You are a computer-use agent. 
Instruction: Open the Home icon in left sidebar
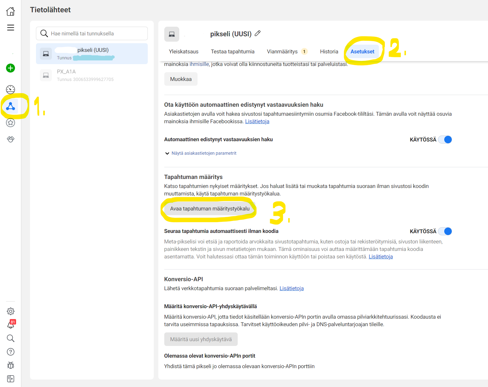tap(10, 11)
